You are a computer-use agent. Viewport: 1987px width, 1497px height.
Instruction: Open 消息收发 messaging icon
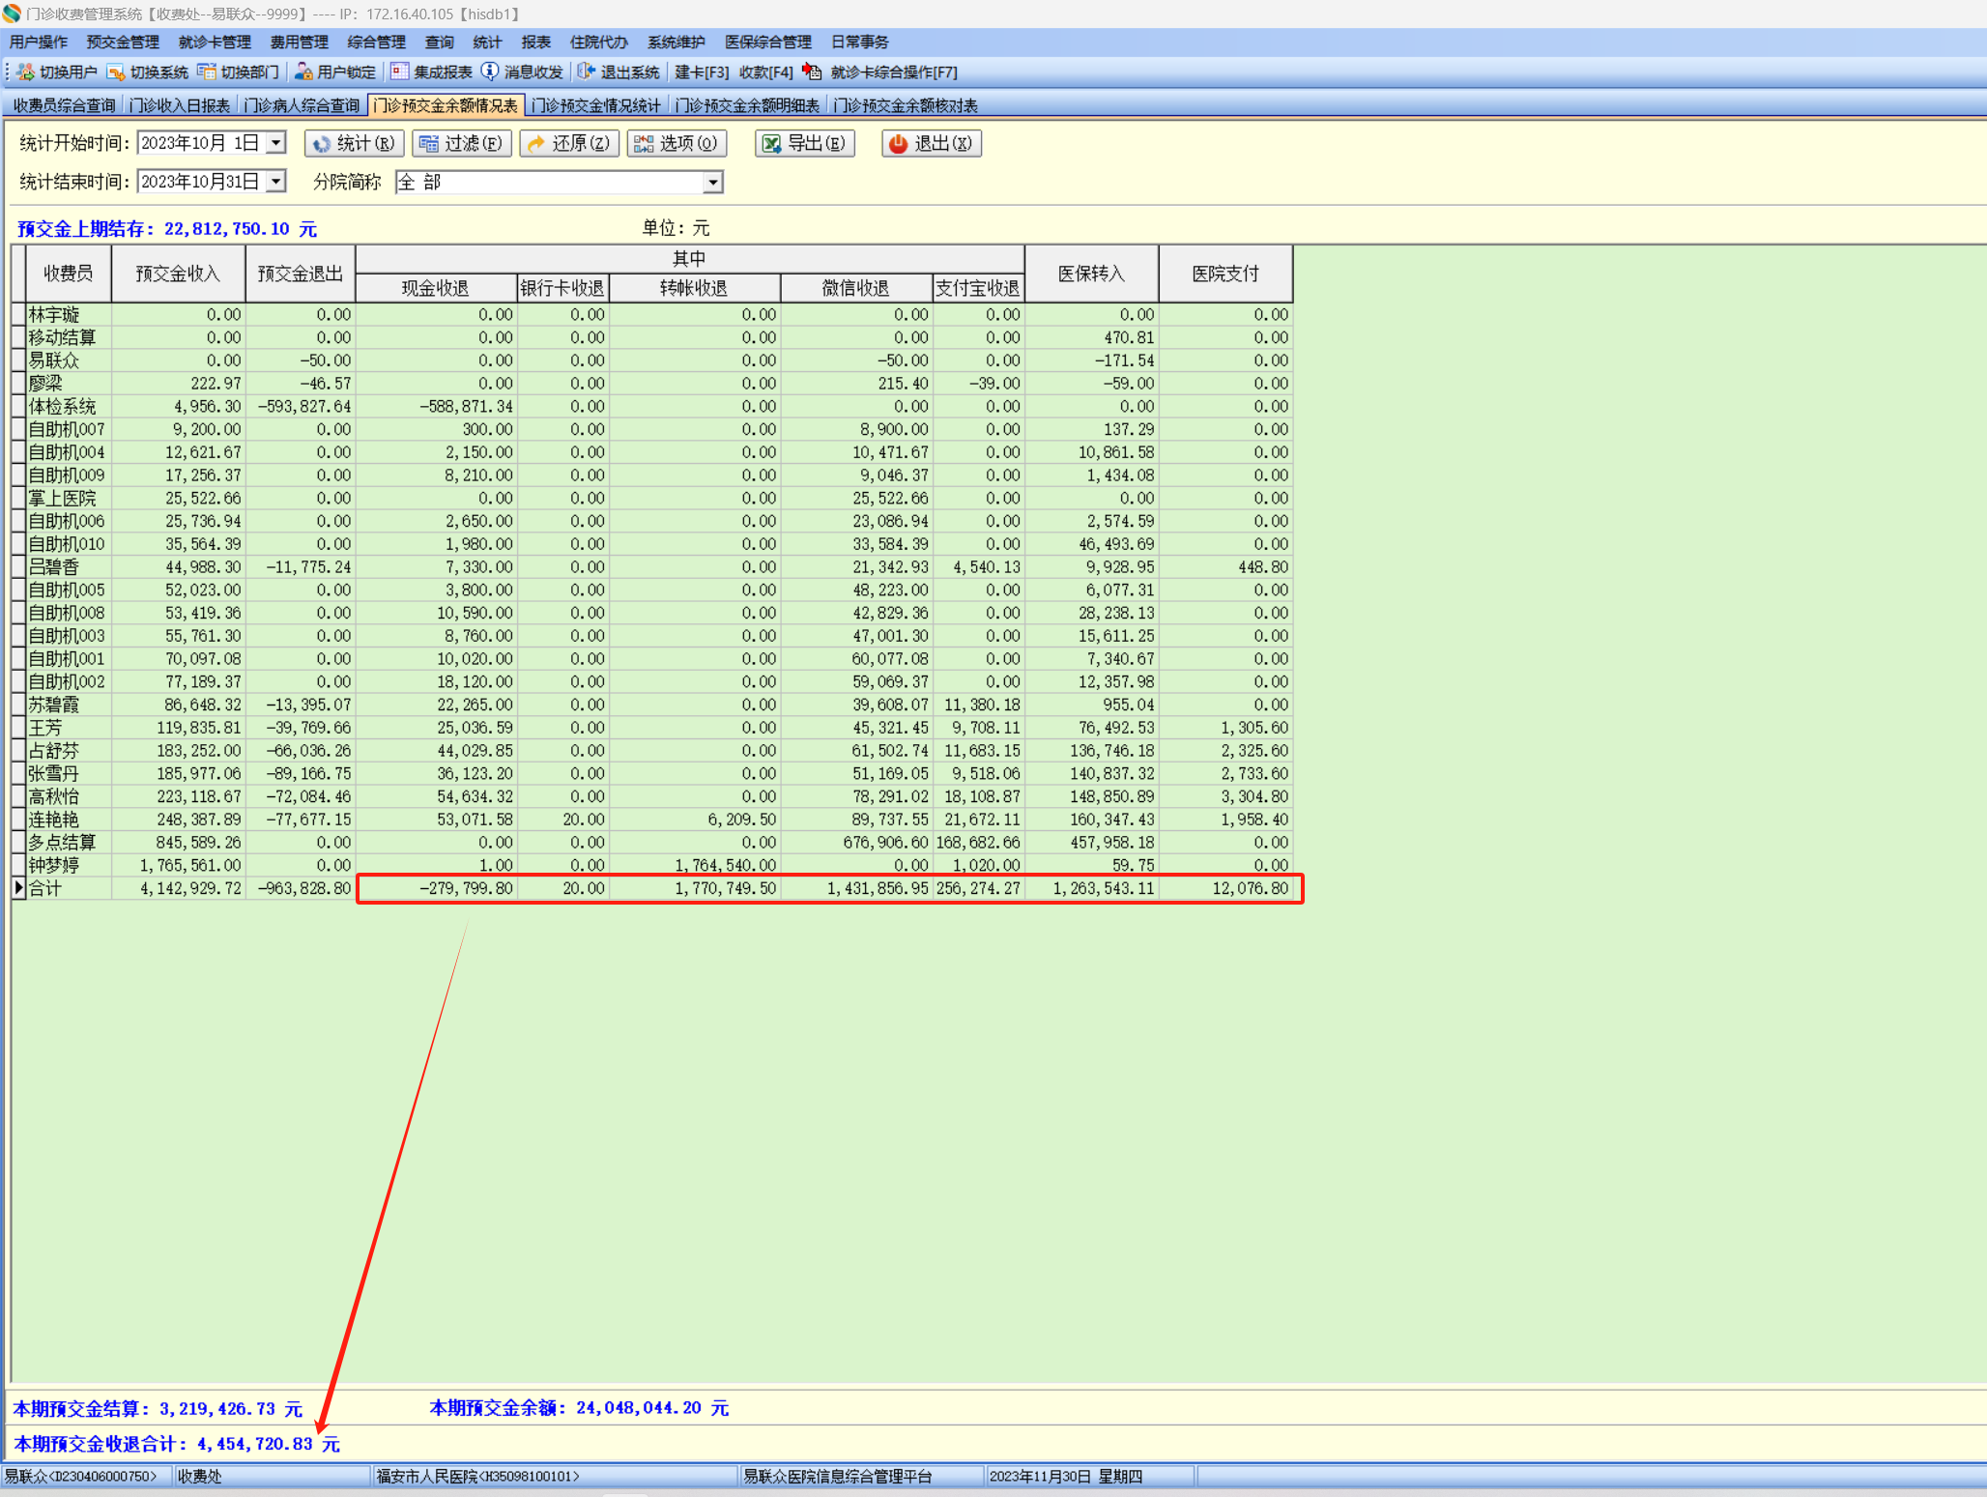[x=490, y=72]
